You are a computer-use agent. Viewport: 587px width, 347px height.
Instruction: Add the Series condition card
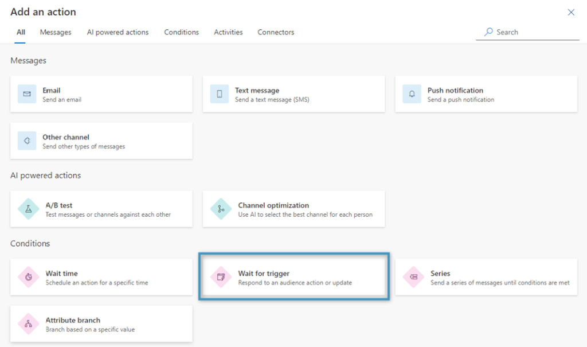(486, 277)
